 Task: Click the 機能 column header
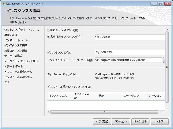110,96
